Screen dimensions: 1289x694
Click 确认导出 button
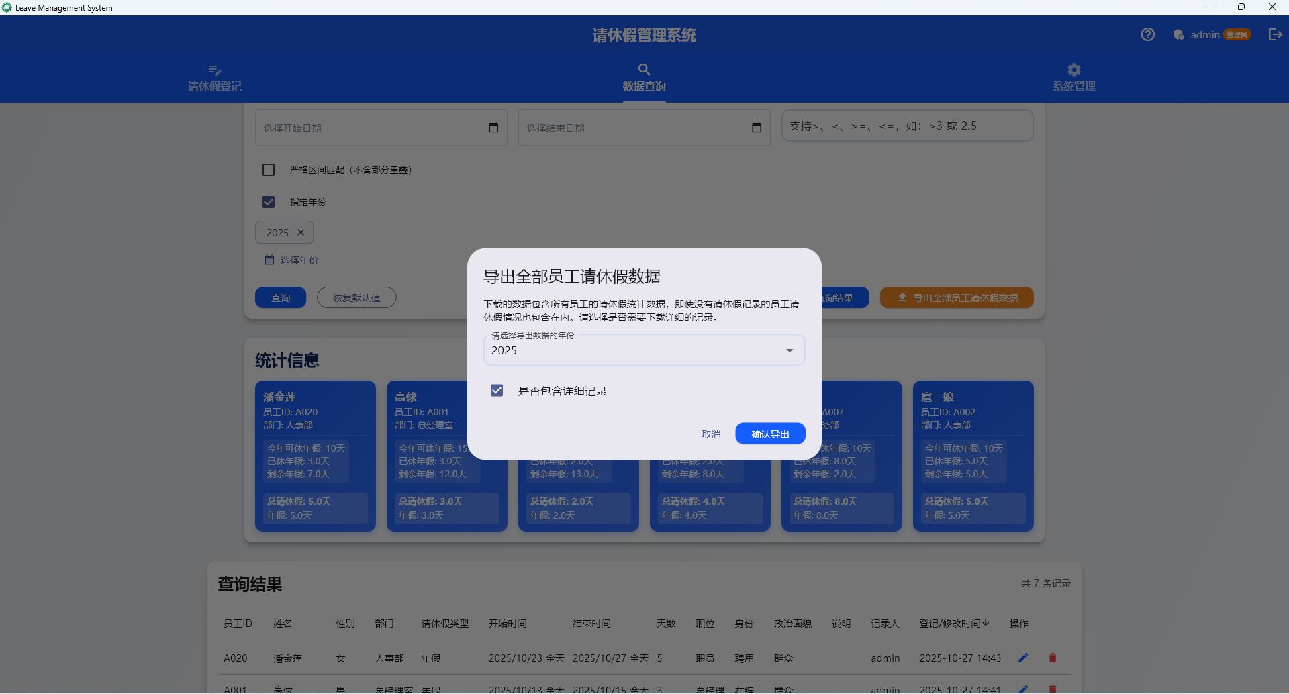pyautogui.click(x=770, y=434)
